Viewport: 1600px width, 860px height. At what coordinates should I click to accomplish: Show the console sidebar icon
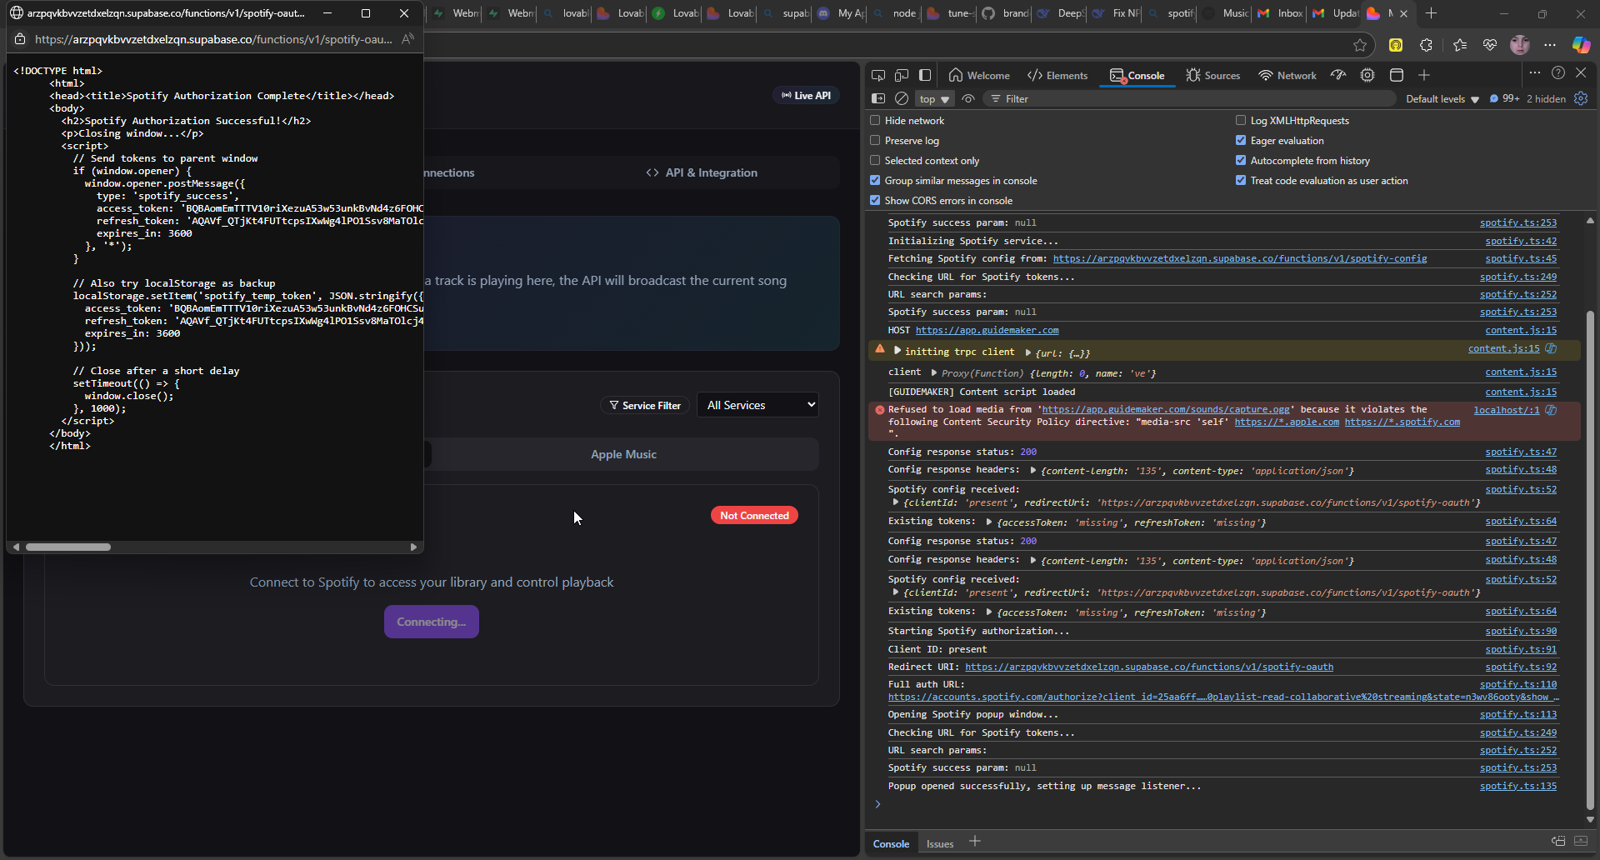click(878, 98)
